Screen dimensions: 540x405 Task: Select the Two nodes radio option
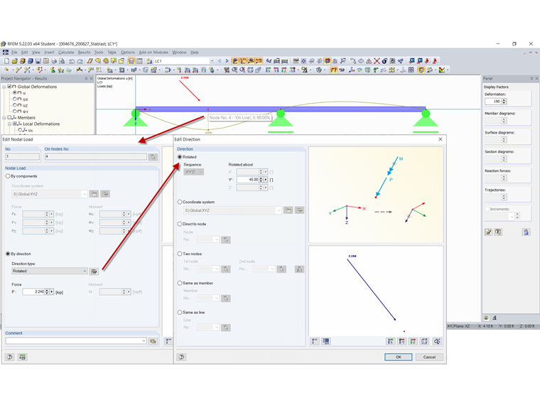point(180,254)
